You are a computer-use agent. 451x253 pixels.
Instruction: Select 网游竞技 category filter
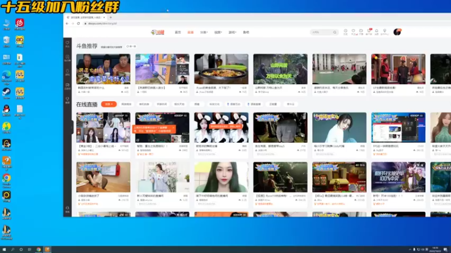coord(126,104)
